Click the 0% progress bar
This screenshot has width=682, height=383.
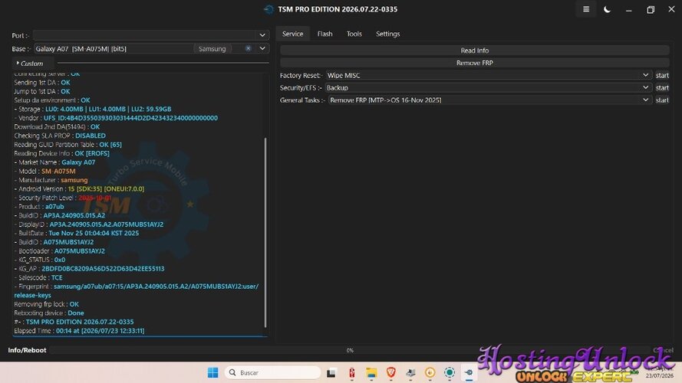350,350
